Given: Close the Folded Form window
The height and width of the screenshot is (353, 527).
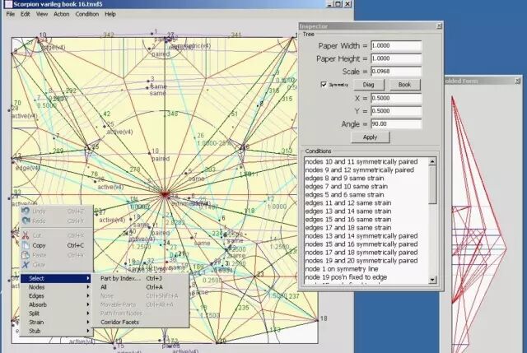Looking at the screenshot, I should click(518, 81).
